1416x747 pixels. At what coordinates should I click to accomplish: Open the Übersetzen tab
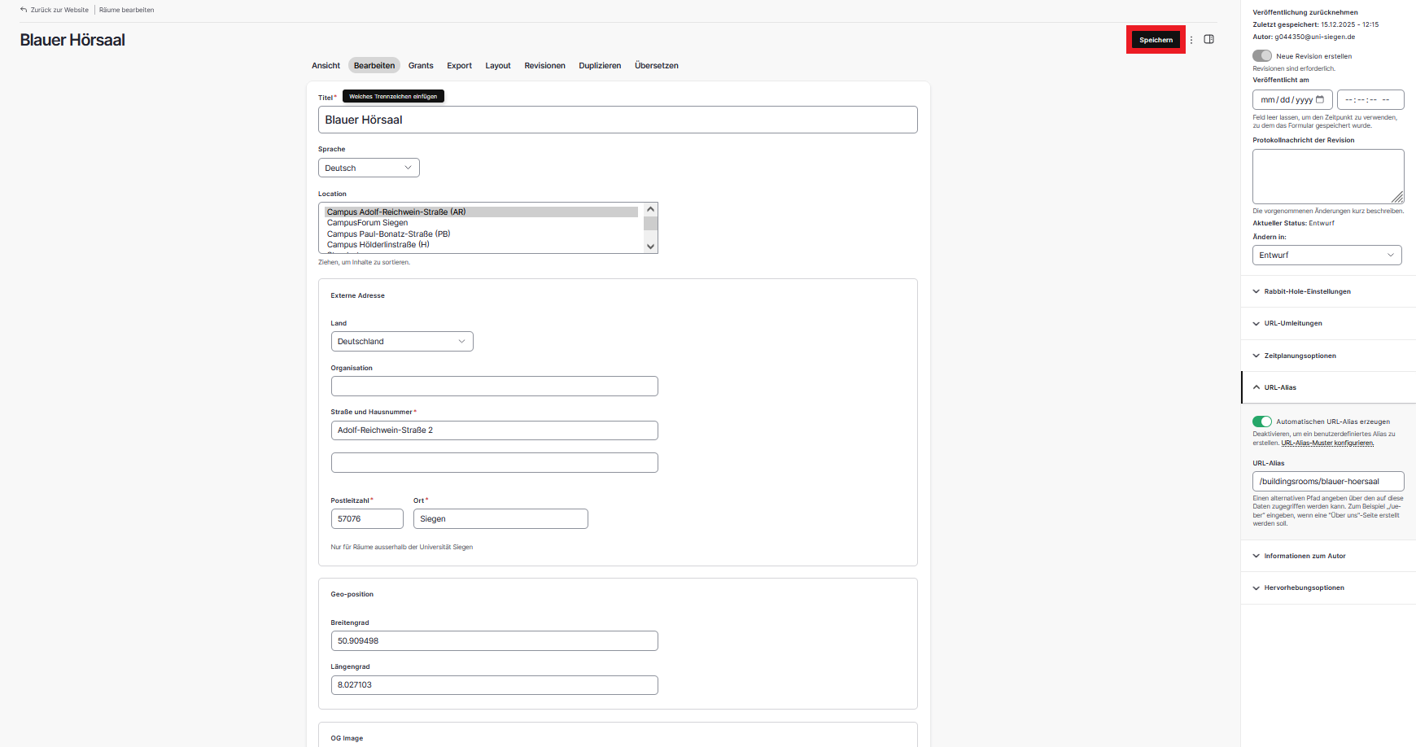coord(656,66)
